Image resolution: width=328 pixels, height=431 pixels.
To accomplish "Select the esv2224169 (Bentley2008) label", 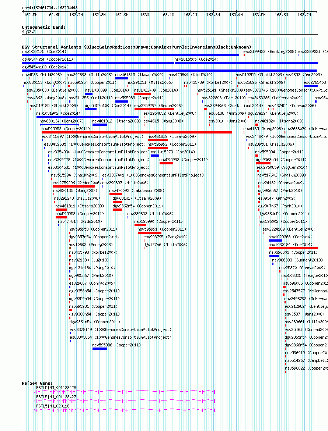I will (x=289, y=229).
